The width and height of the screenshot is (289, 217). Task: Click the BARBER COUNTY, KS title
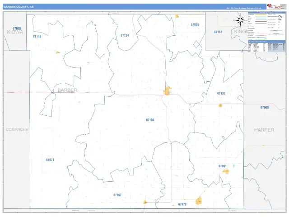(19, 7)
